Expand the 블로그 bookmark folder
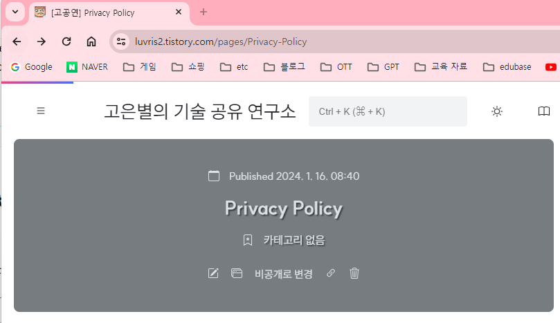Screen dimensions: 560x323 (x=284, y=67)
